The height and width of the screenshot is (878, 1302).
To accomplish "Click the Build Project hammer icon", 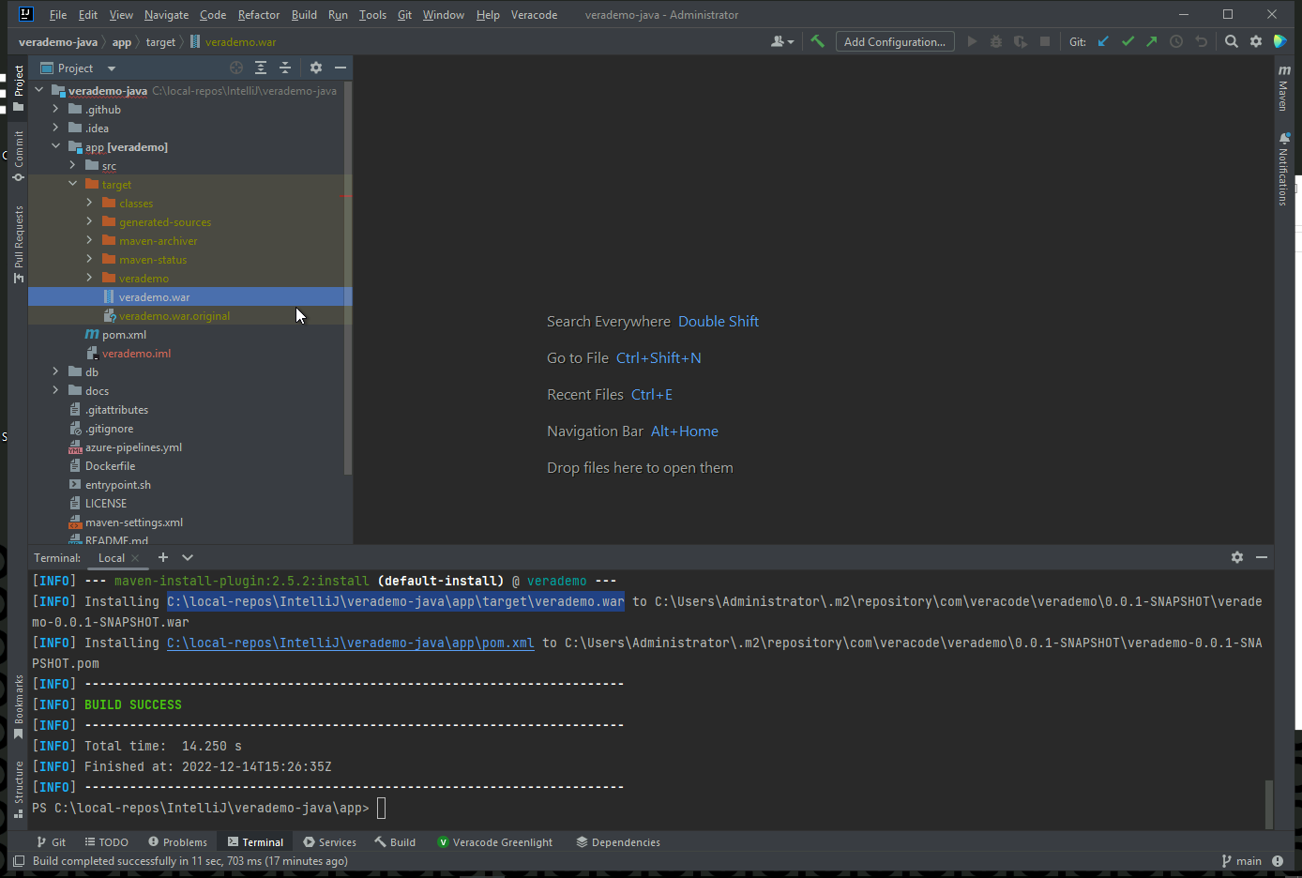I will click(x=817, y=41).
